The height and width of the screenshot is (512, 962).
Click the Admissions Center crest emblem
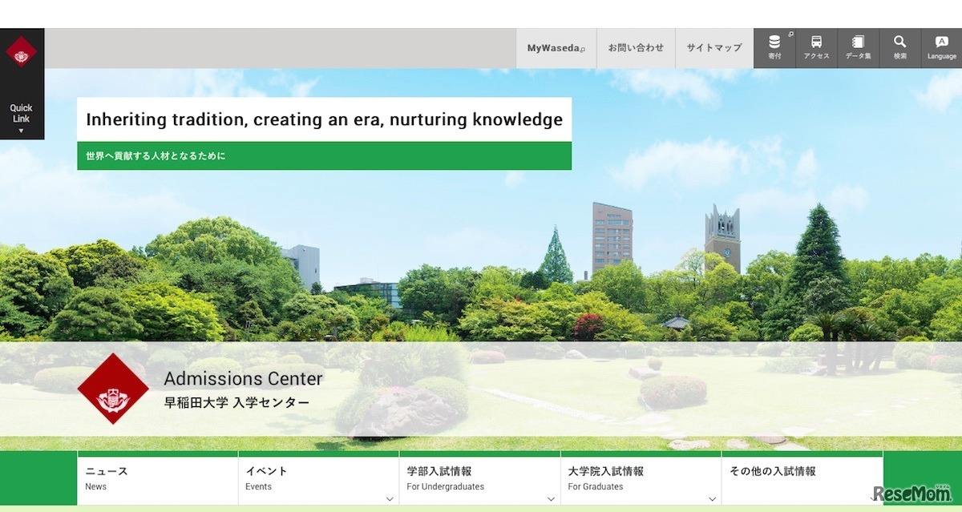pos(113,389)
